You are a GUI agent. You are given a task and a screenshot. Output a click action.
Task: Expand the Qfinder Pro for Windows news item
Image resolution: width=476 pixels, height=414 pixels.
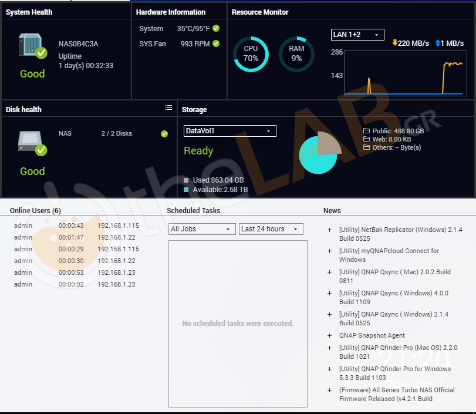click(329, 369)
